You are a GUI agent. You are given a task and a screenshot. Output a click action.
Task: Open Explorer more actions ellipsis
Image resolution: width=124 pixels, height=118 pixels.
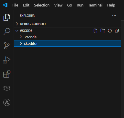click(x=114, y=16)
